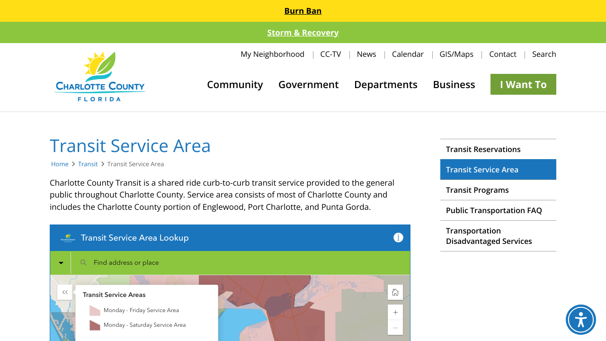Open the Departments menu

[385, 84]
